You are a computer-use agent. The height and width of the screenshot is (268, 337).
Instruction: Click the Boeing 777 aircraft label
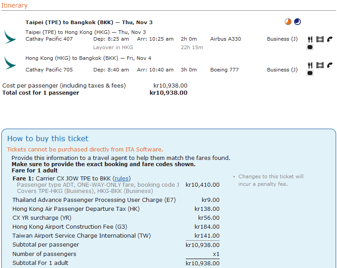click(x=225, y=70)
